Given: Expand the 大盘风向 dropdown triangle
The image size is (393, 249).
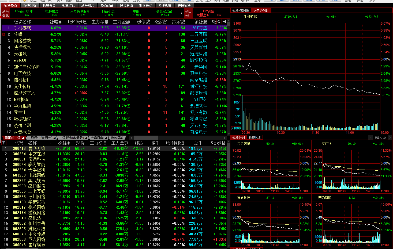Looking at the screenshot, I should [106, 138].
